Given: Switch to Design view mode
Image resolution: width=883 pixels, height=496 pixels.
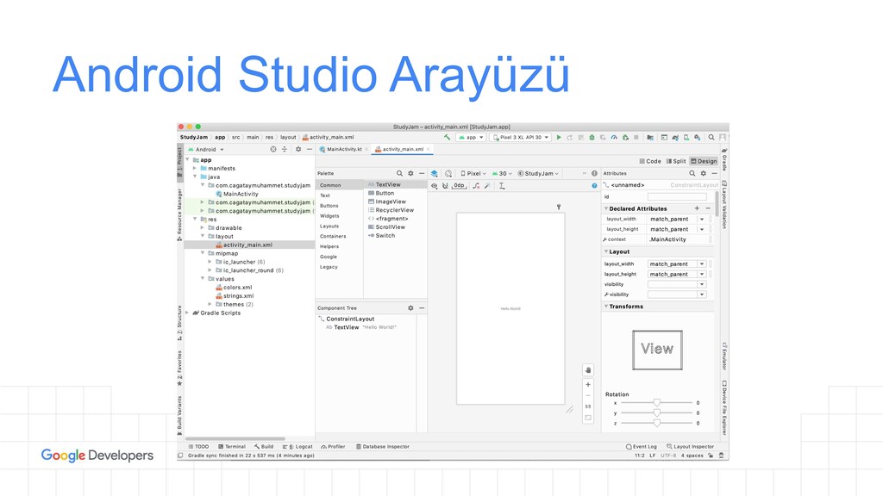Looking at the screenshot, I should click(x=704, y=161).
